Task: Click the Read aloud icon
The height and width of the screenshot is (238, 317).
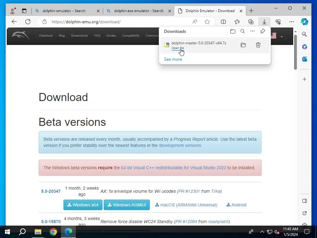Action: (195, 22)
